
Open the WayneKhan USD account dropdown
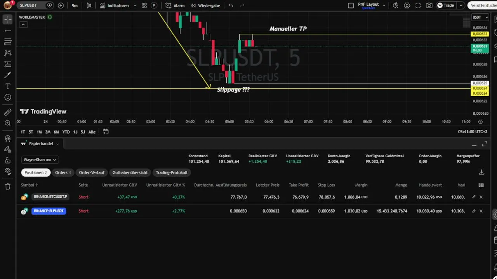point(40,160)
